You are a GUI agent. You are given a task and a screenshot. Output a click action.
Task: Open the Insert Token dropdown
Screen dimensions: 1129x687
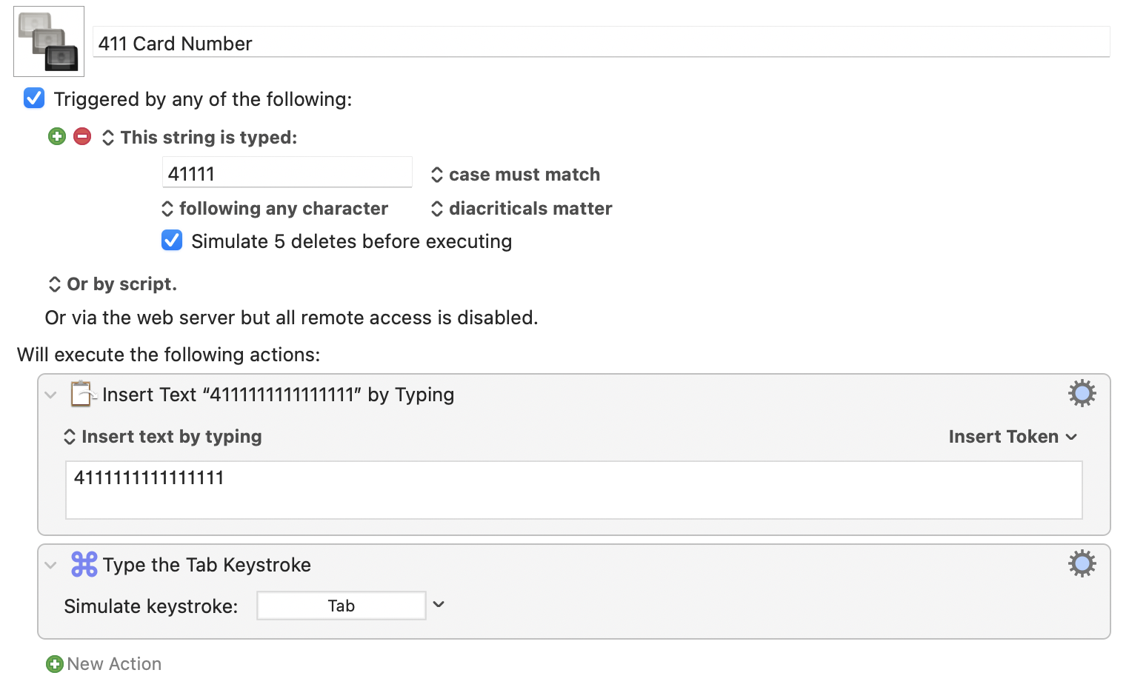point(1012,436)
